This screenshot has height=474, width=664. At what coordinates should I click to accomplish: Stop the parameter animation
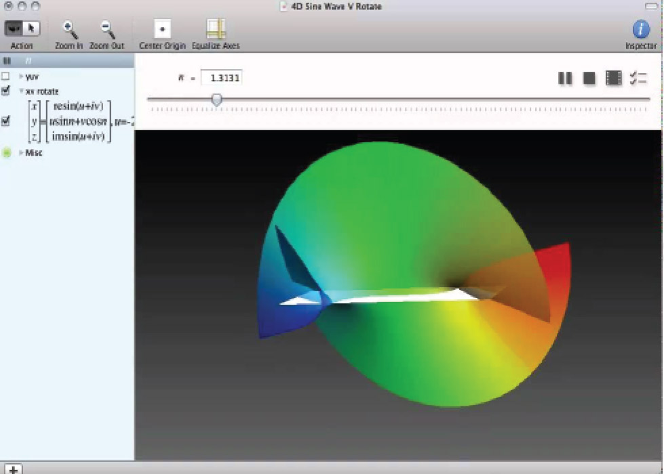(589, 78)
